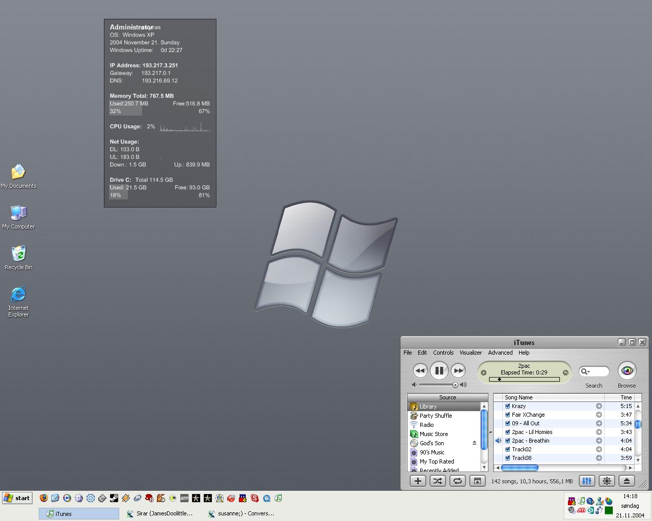652x521 pixels.
Task: Click down arrow of Source list scrollbar
Action: [x=484, y=468]
